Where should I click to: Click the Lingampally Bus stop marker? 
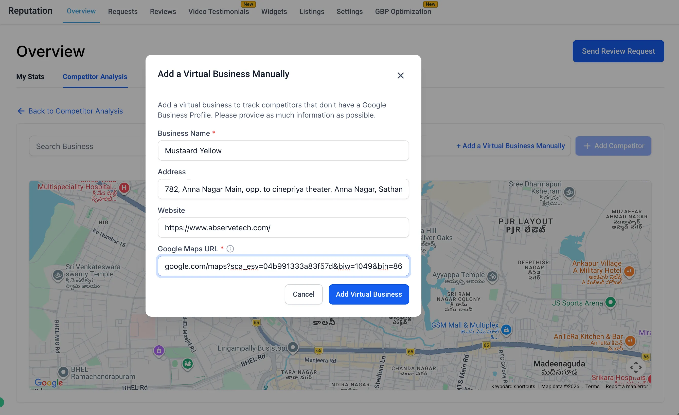pos(293,347)
